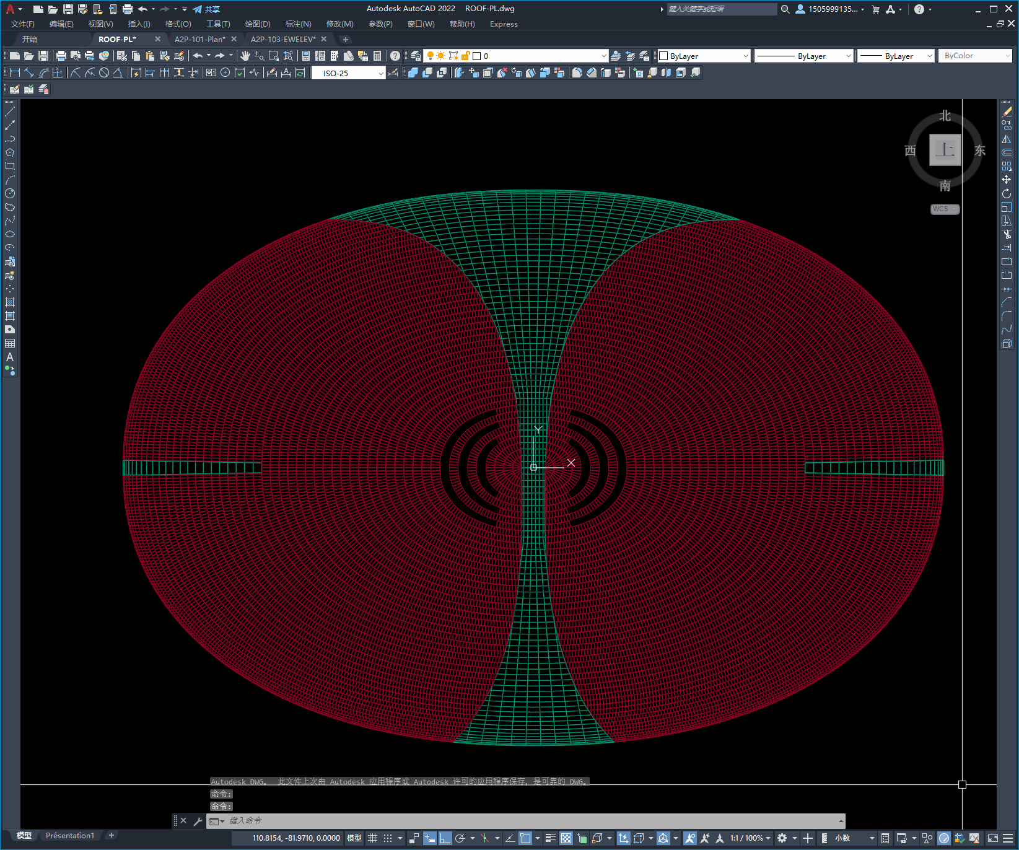The height and width of the screenshot is (850, 1019).
Task: Open the 绘图(D) menu
Action: [258, 24]
